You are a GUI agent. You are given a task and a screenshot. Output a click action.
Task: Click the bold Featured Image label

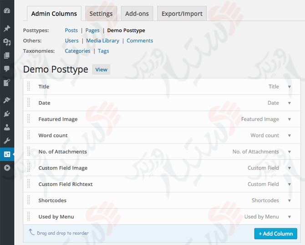coord(58,119)
